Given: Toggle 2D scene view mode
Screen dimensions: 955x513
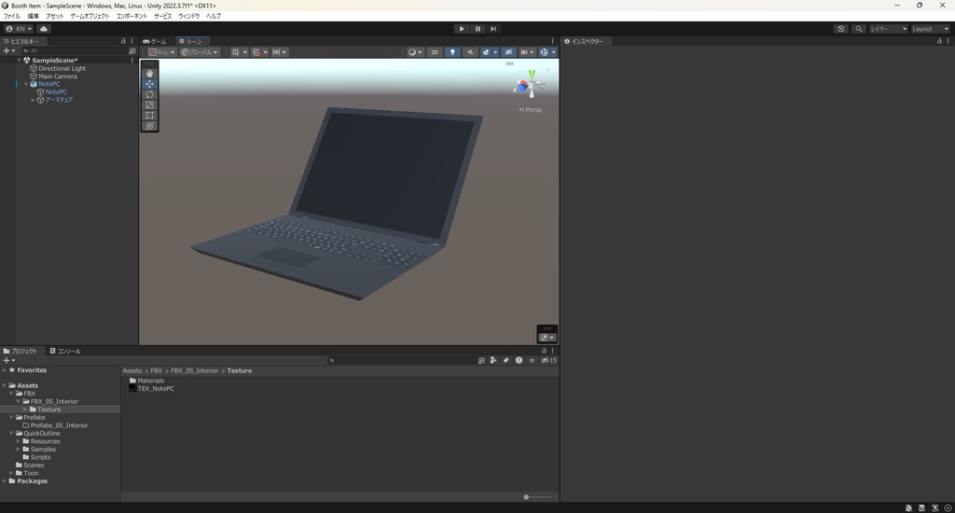Looking at the screenshot, I should point(435,52).
